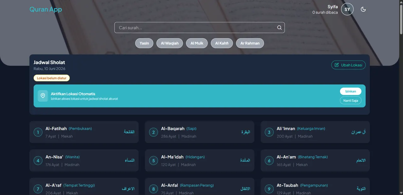Open the Al-Baqarah surah title
The width and height of the screenshot is (403, 195).
(x=173, y=129)
